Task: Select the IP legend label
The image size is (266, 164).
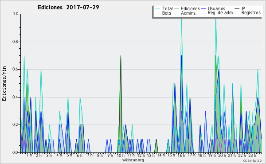Action: point(243,8)
